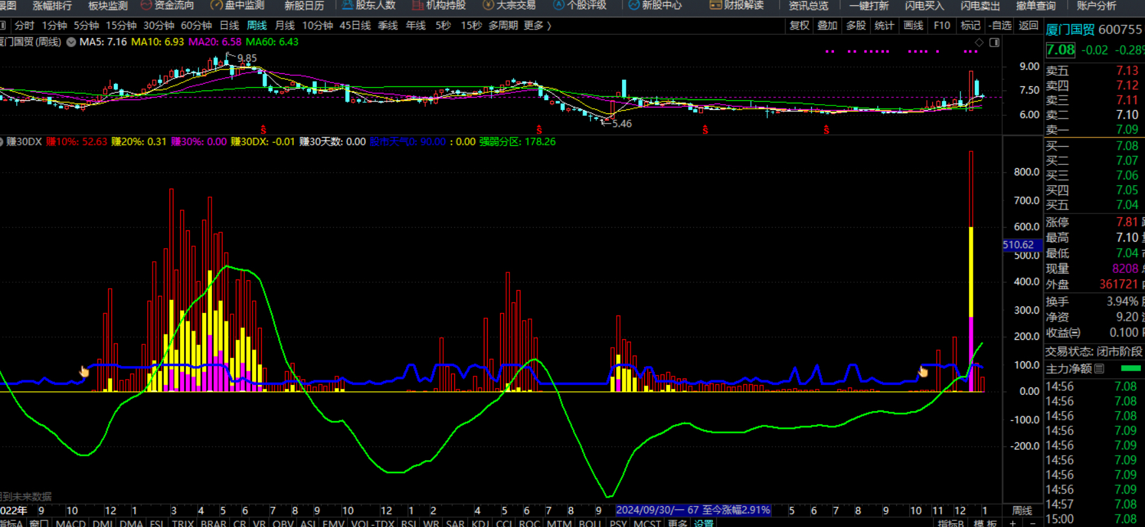Open 新股中心 IPO center icon
The width and height of the screenshot is (1145, 527).
click(634, 5)
